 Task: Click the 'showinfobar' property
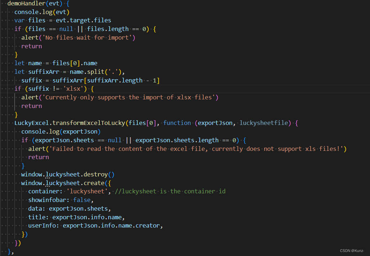[x=47, y=200]
